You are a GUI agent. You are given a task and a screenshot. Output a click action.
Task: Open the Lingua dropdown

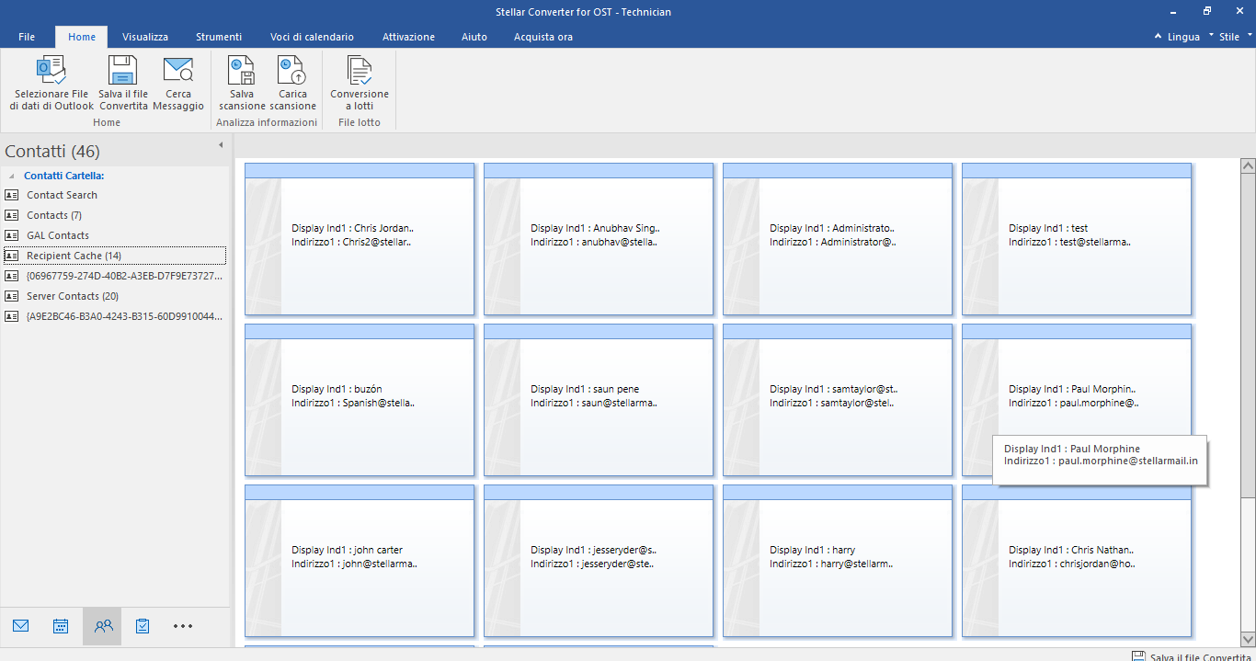point(1183,37)
